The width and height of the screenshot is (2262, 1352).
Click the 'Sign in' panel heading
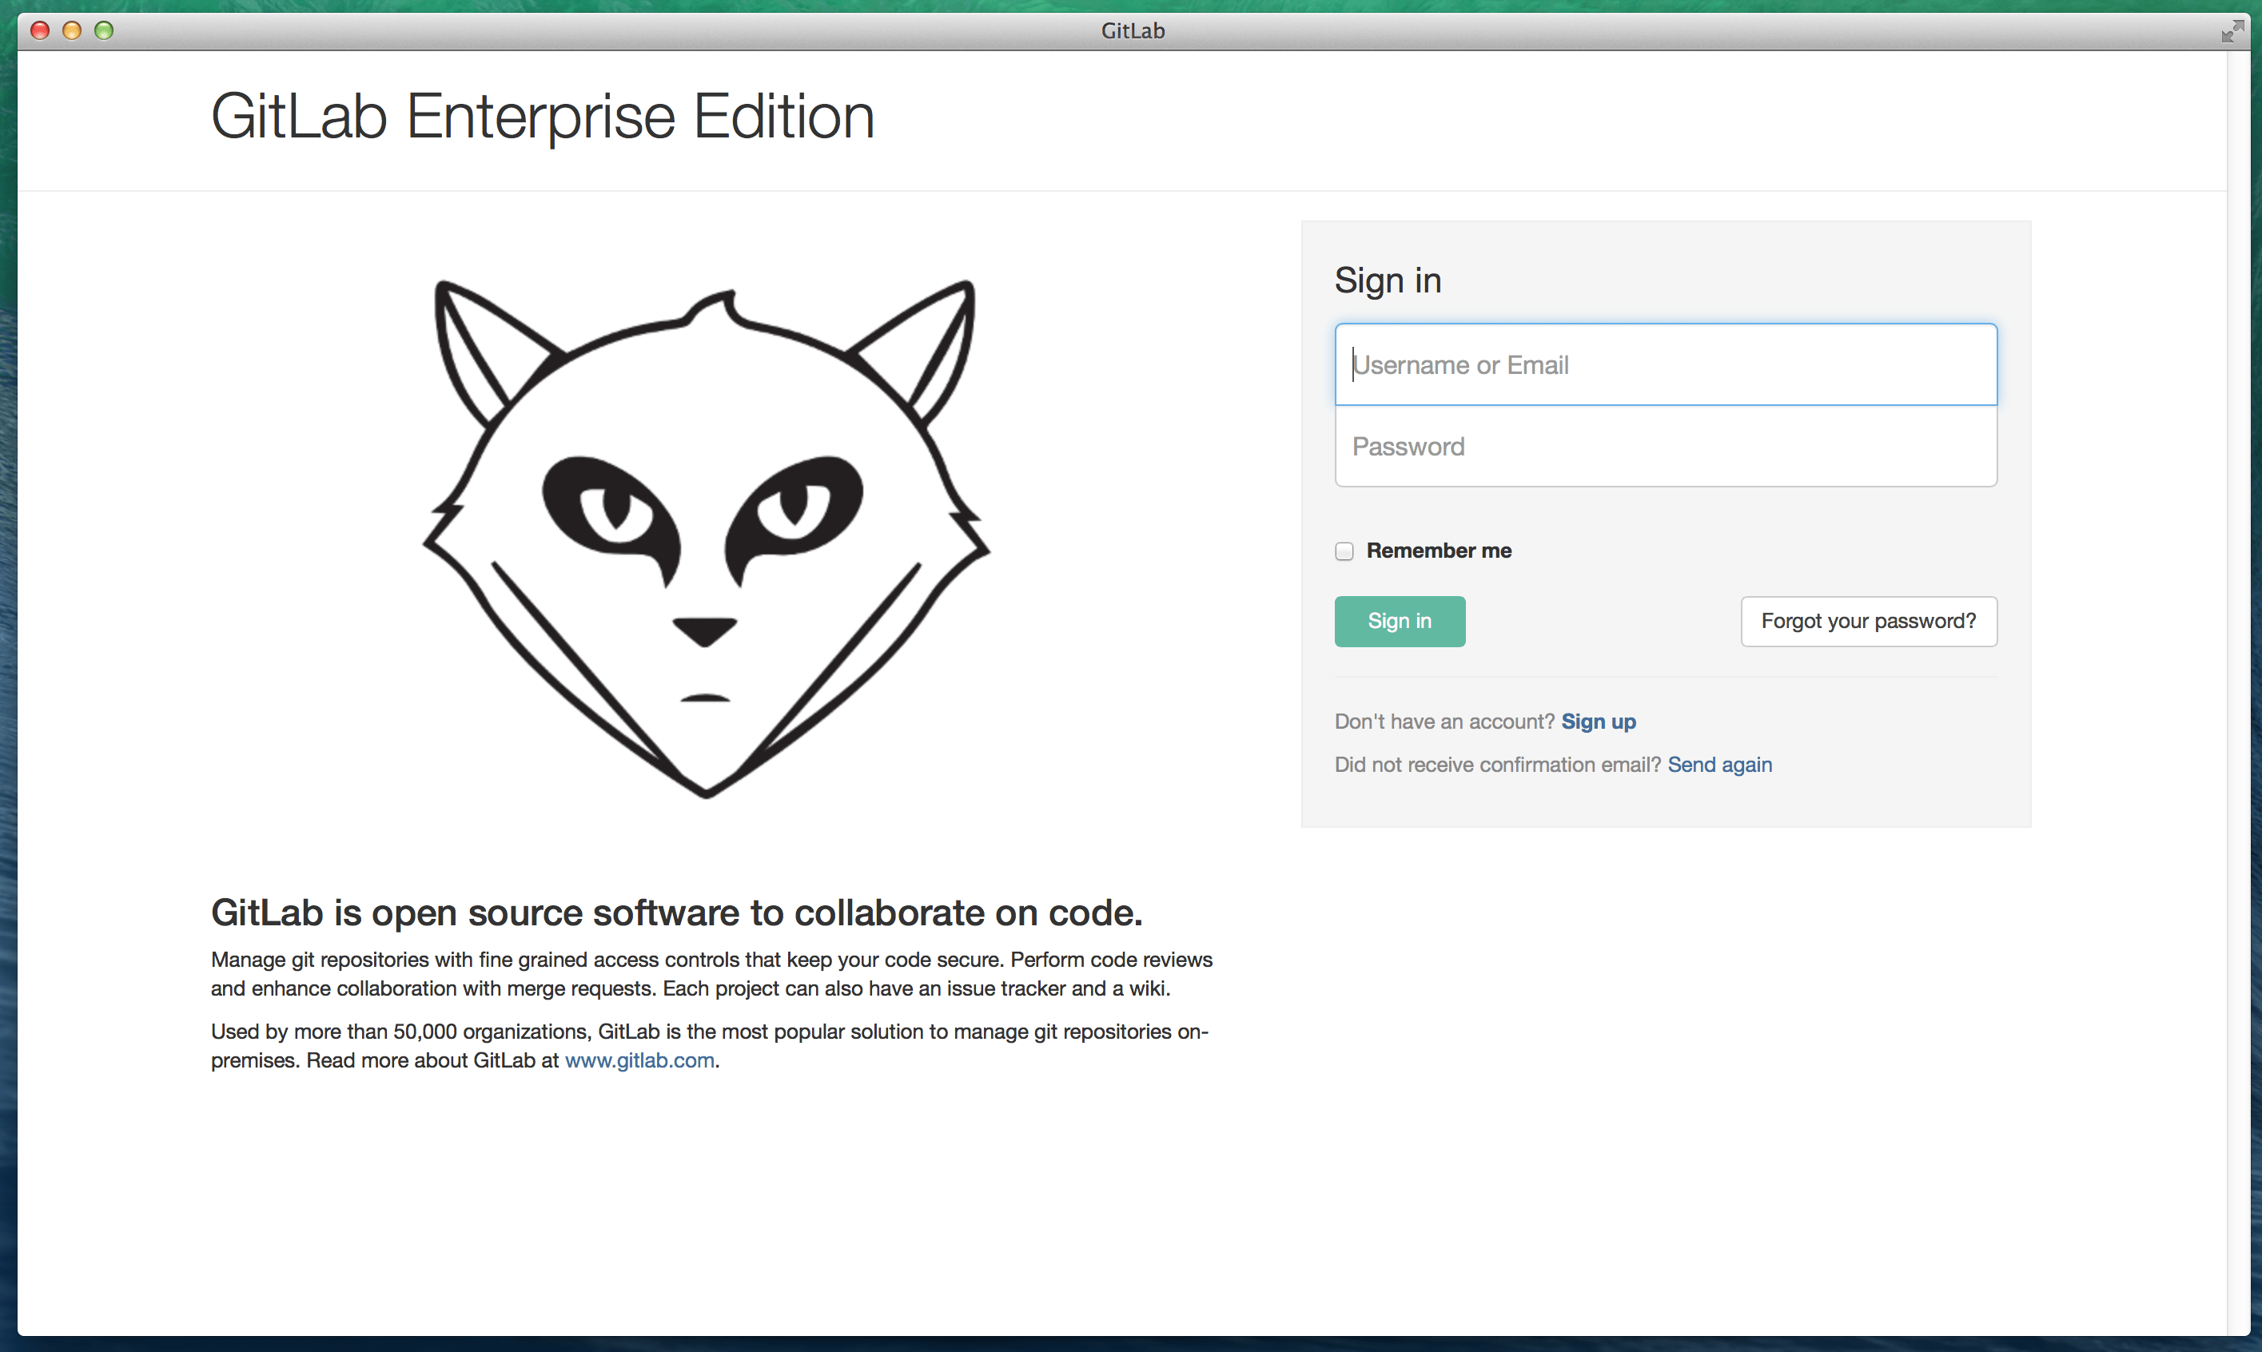pyautogui.click(x=1387, y=280)
